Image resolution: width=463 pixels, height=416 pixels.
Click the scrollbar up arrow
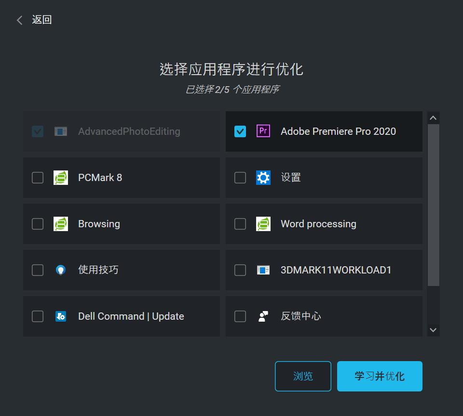(433, 117)
